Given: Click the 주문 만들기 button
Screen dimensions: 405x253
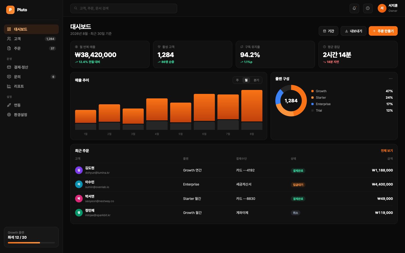Looking at the screenshot, I should (x=383, y=31).
